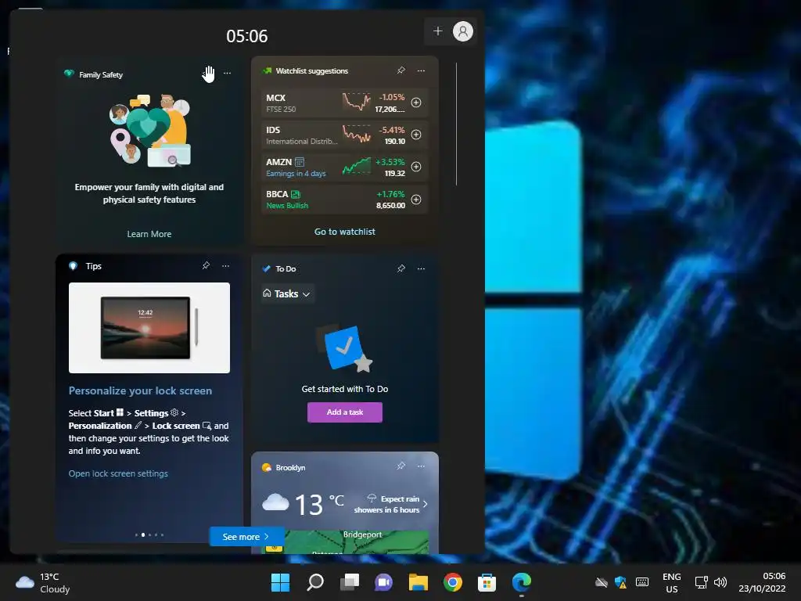
Task: Open the IDS International Distrib stock row
Action: 345,135
